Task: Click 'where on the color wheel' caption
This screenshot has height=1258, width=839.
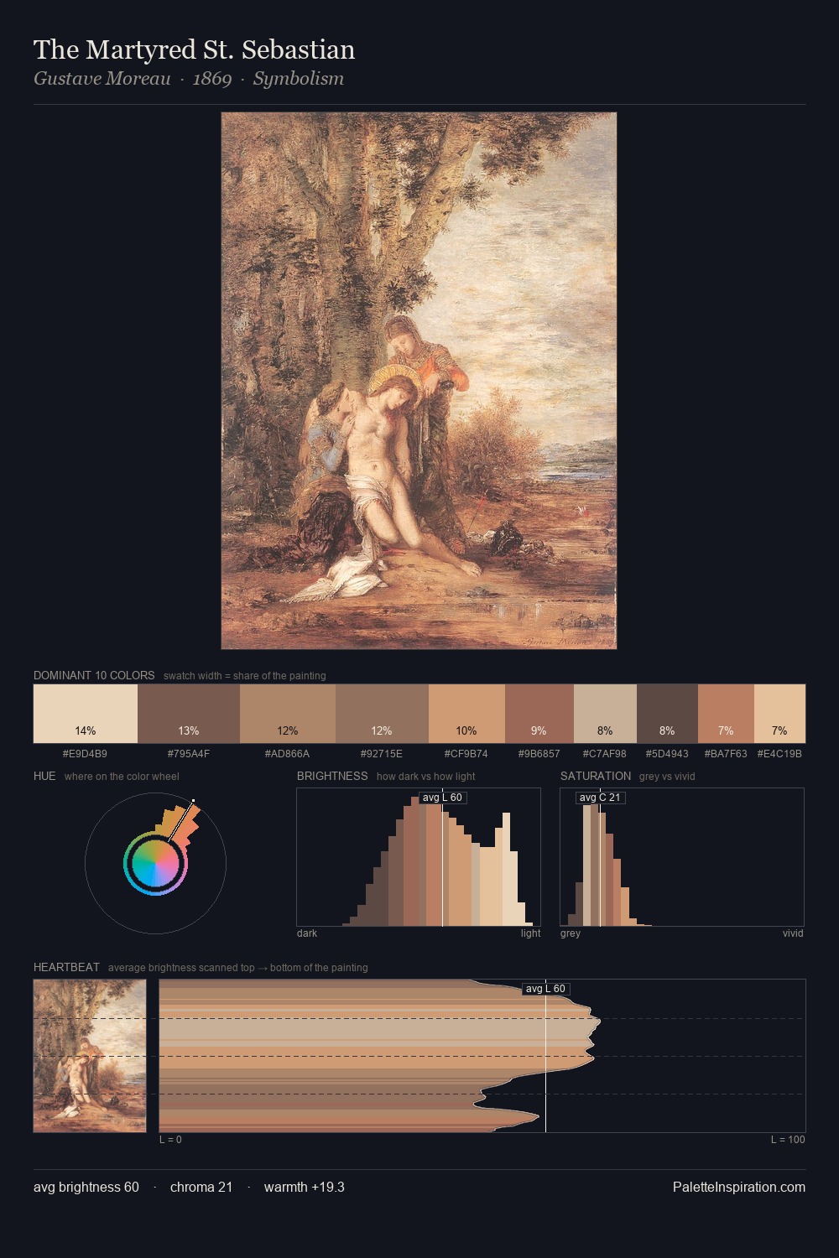Action: (122, 776)
